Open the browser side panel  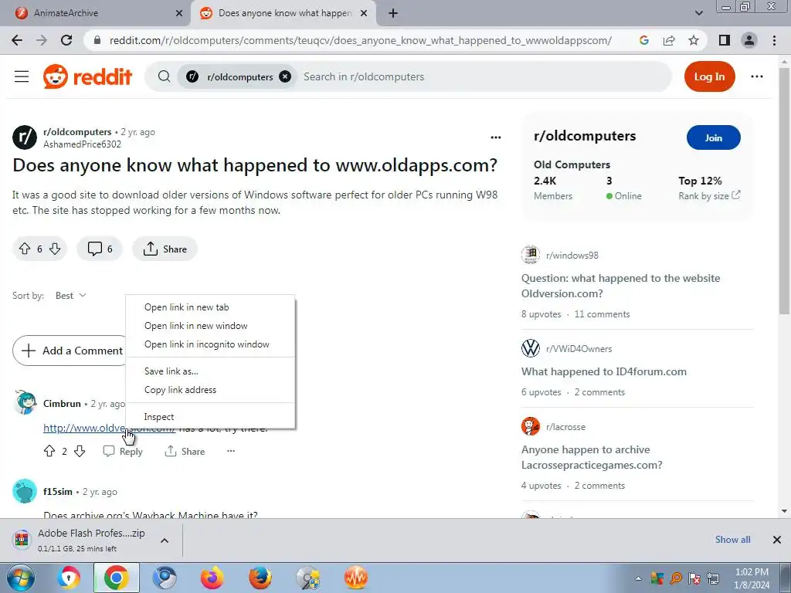point(724,40)
